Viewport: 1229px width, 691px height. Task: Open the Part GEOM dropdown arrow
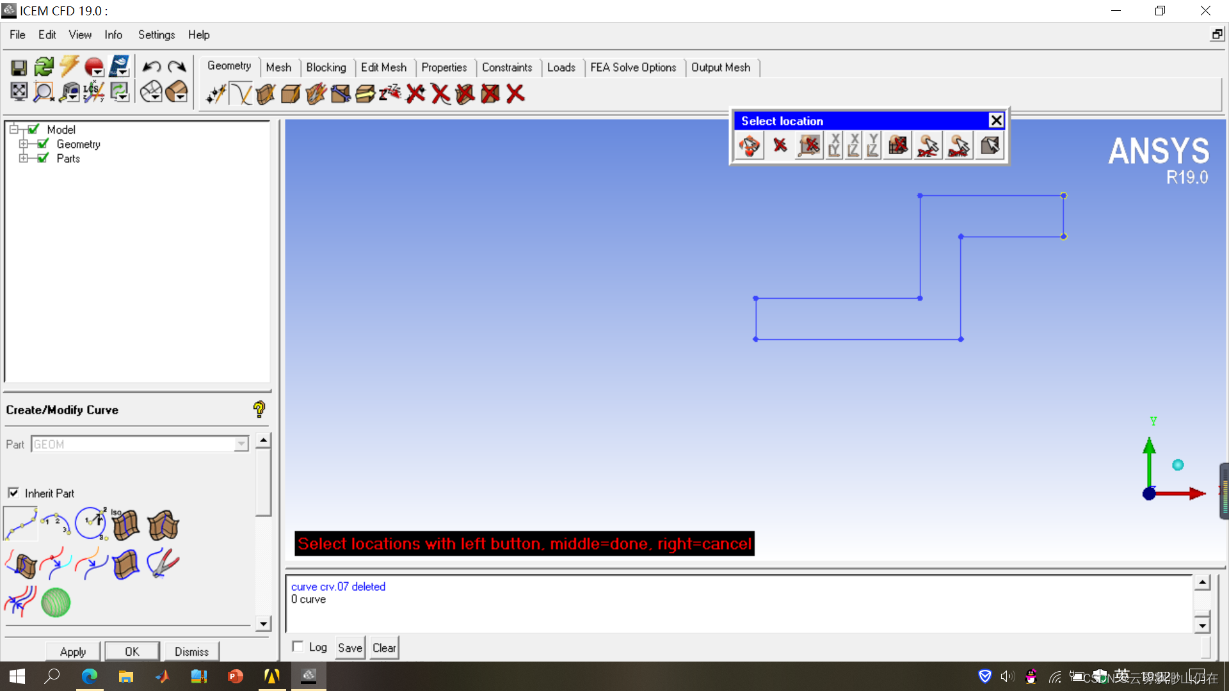click(x=241, y=444)
